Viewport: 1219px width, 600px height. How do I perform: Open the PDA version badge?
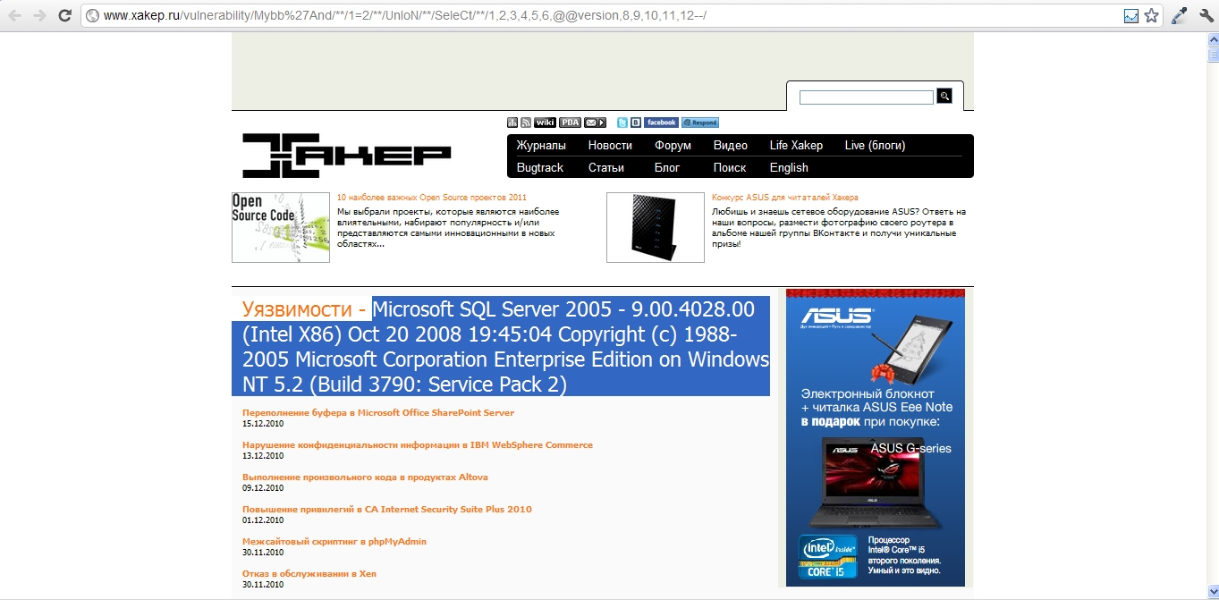571,123
